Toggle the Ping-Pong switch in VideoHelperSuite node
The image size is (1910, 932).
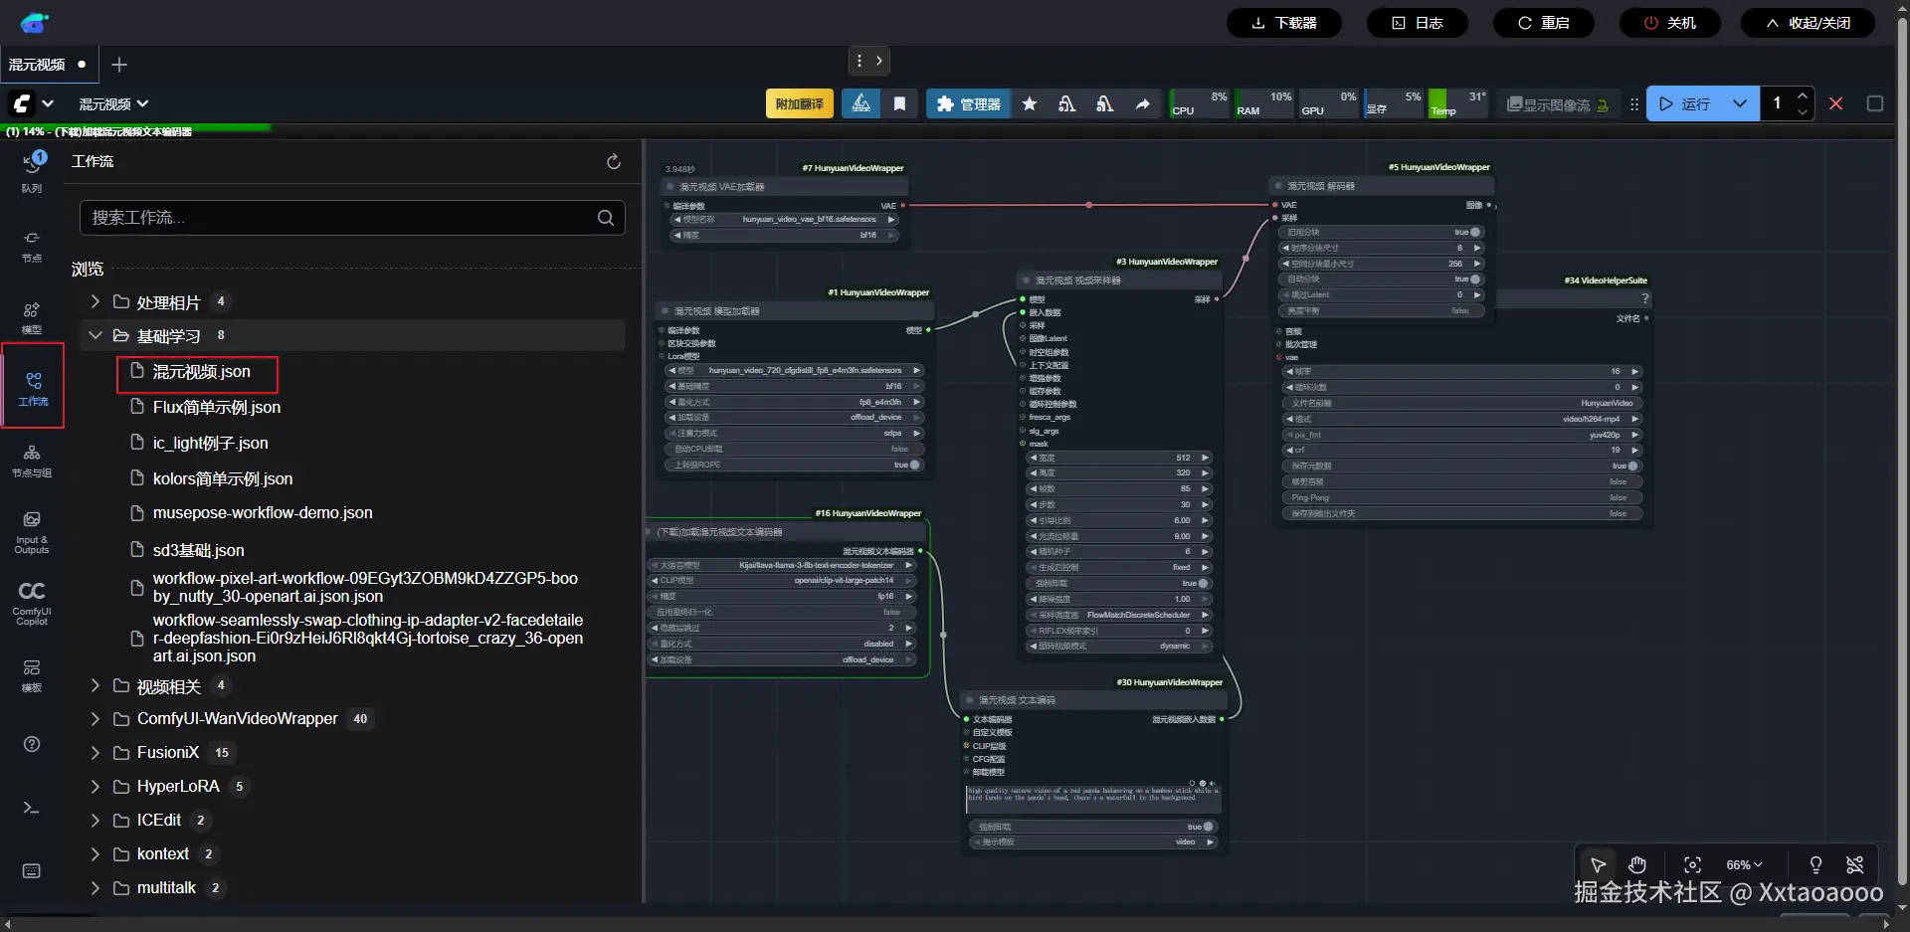[1461, 497]
